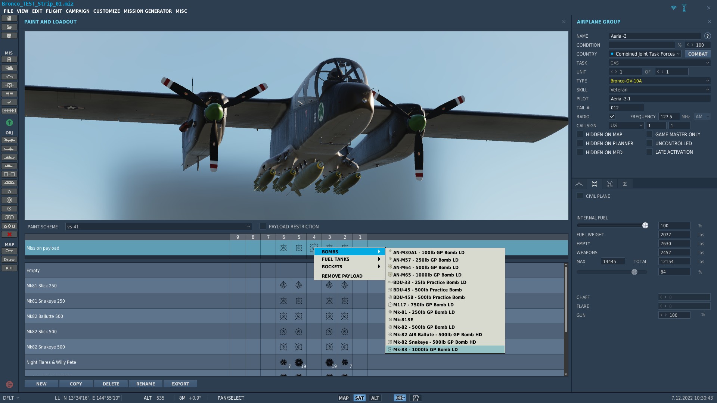Open the weather cloud settings icon
Screen dimensions: 717x403
[x=9, y=68]
